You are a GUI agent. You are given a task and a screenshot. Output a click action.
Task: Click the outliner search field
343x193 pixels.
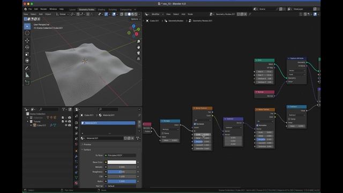[49, 109]
